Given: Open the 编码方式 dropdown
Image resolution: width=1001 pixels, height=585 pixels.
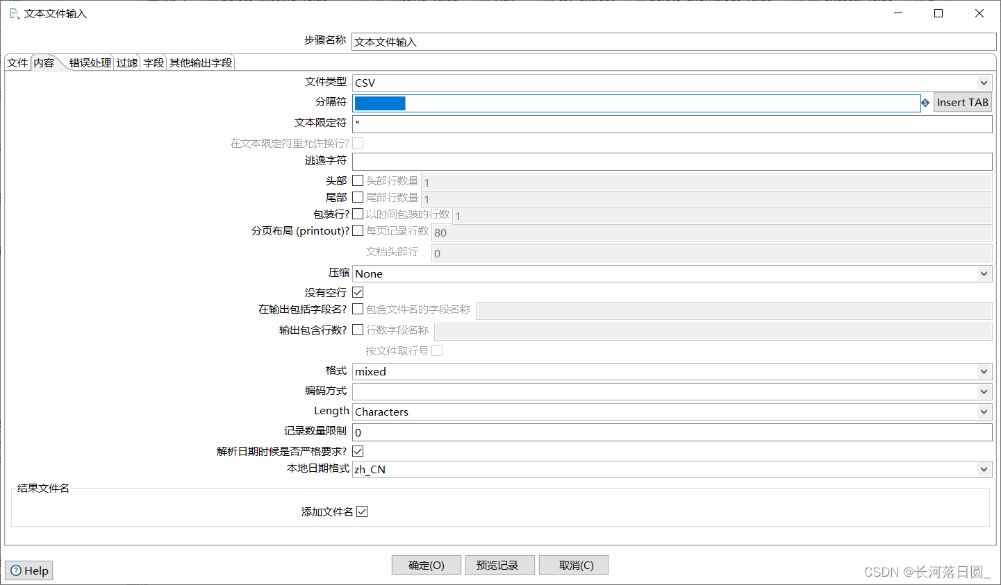Looking at the screenshot, I should [x=984, y=391].
